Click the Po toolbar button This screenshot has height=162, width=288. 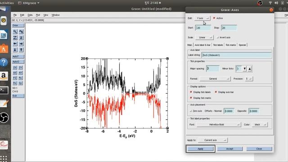pos(15,83)
